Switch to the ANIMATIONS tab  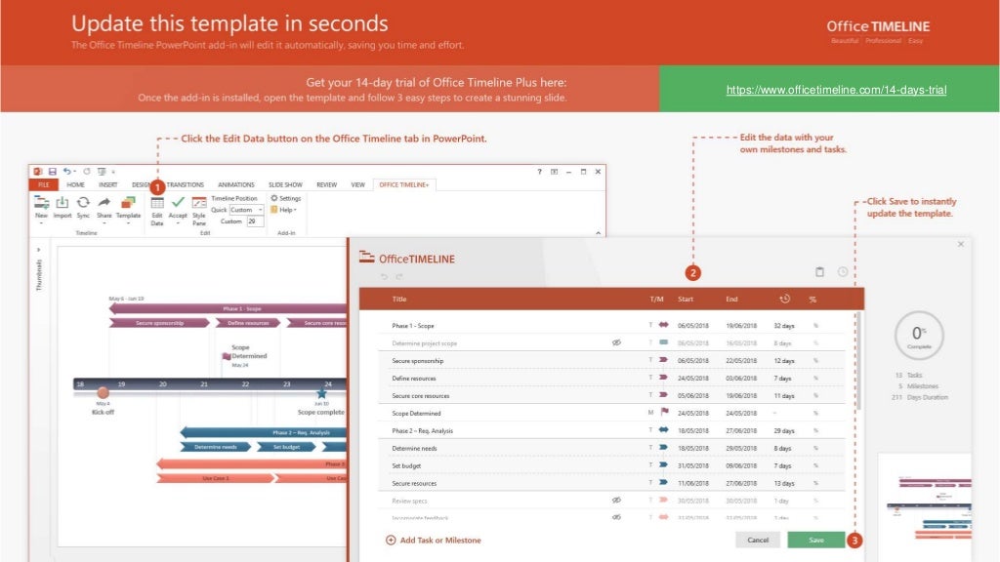236,184
